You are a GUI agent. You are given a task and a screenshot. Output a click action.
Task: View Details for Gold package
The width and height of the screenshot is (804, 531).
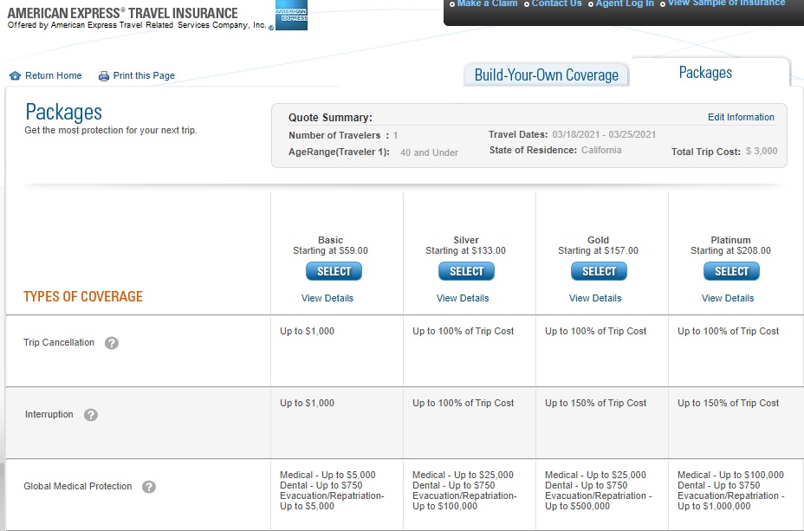595,298
